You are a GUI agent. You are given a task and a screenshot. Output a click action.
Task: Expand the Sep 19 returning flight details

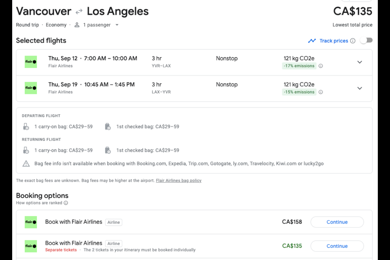point(360,88)
